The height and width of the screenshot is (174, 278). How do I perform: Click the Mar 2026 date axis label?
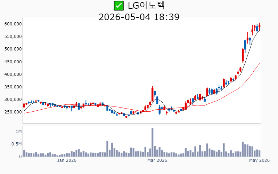157,160
